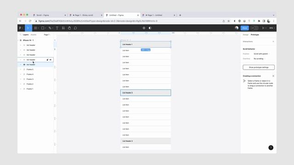Open the browser tab search chevron

pyautogui.click(x=274, y=15)
